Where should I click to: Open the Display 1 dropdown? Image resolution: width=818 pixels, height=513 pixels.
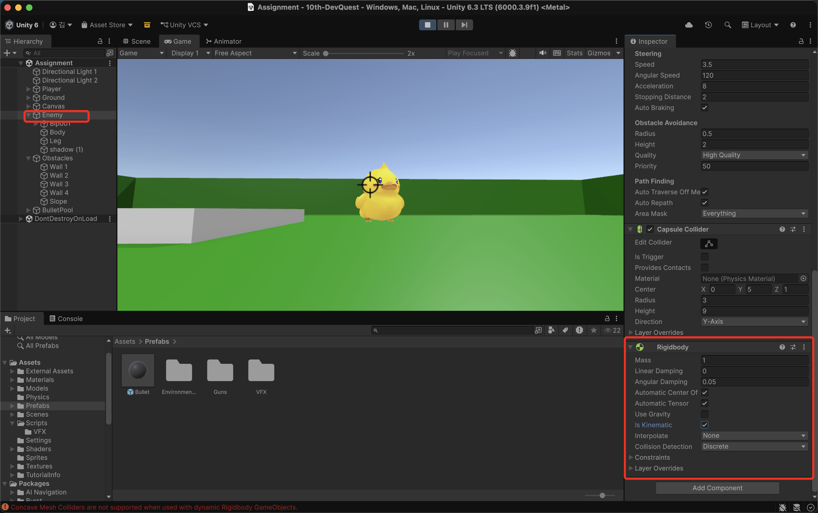[190, 53]
